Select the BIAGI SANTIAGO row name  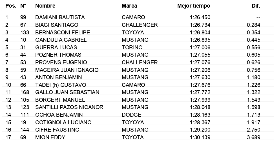pos(57,25)
